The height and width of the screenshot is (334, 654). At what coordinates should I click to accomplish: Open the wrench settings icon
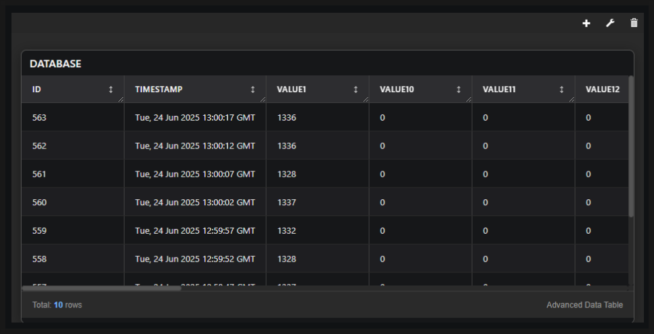point(610,24)
